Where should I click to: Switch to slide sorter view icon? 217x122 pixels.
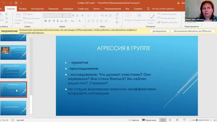(x=170, y=120)
